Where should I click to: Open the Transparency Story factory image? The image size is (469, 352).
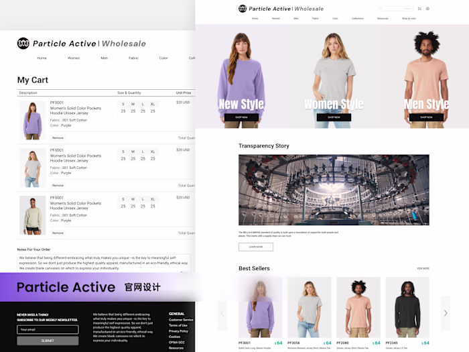pyautogui.click(x=334, y=190)
